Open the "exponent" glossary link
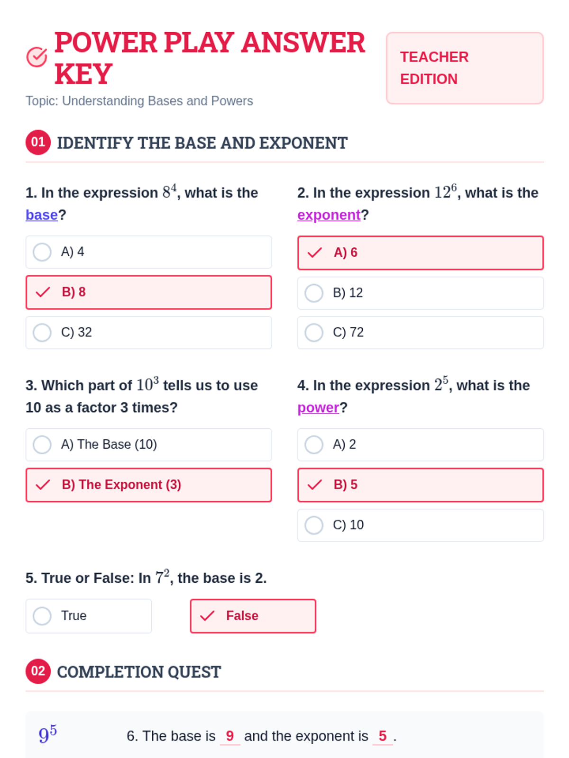The image size is (569, 758). [x=329, y=215]
